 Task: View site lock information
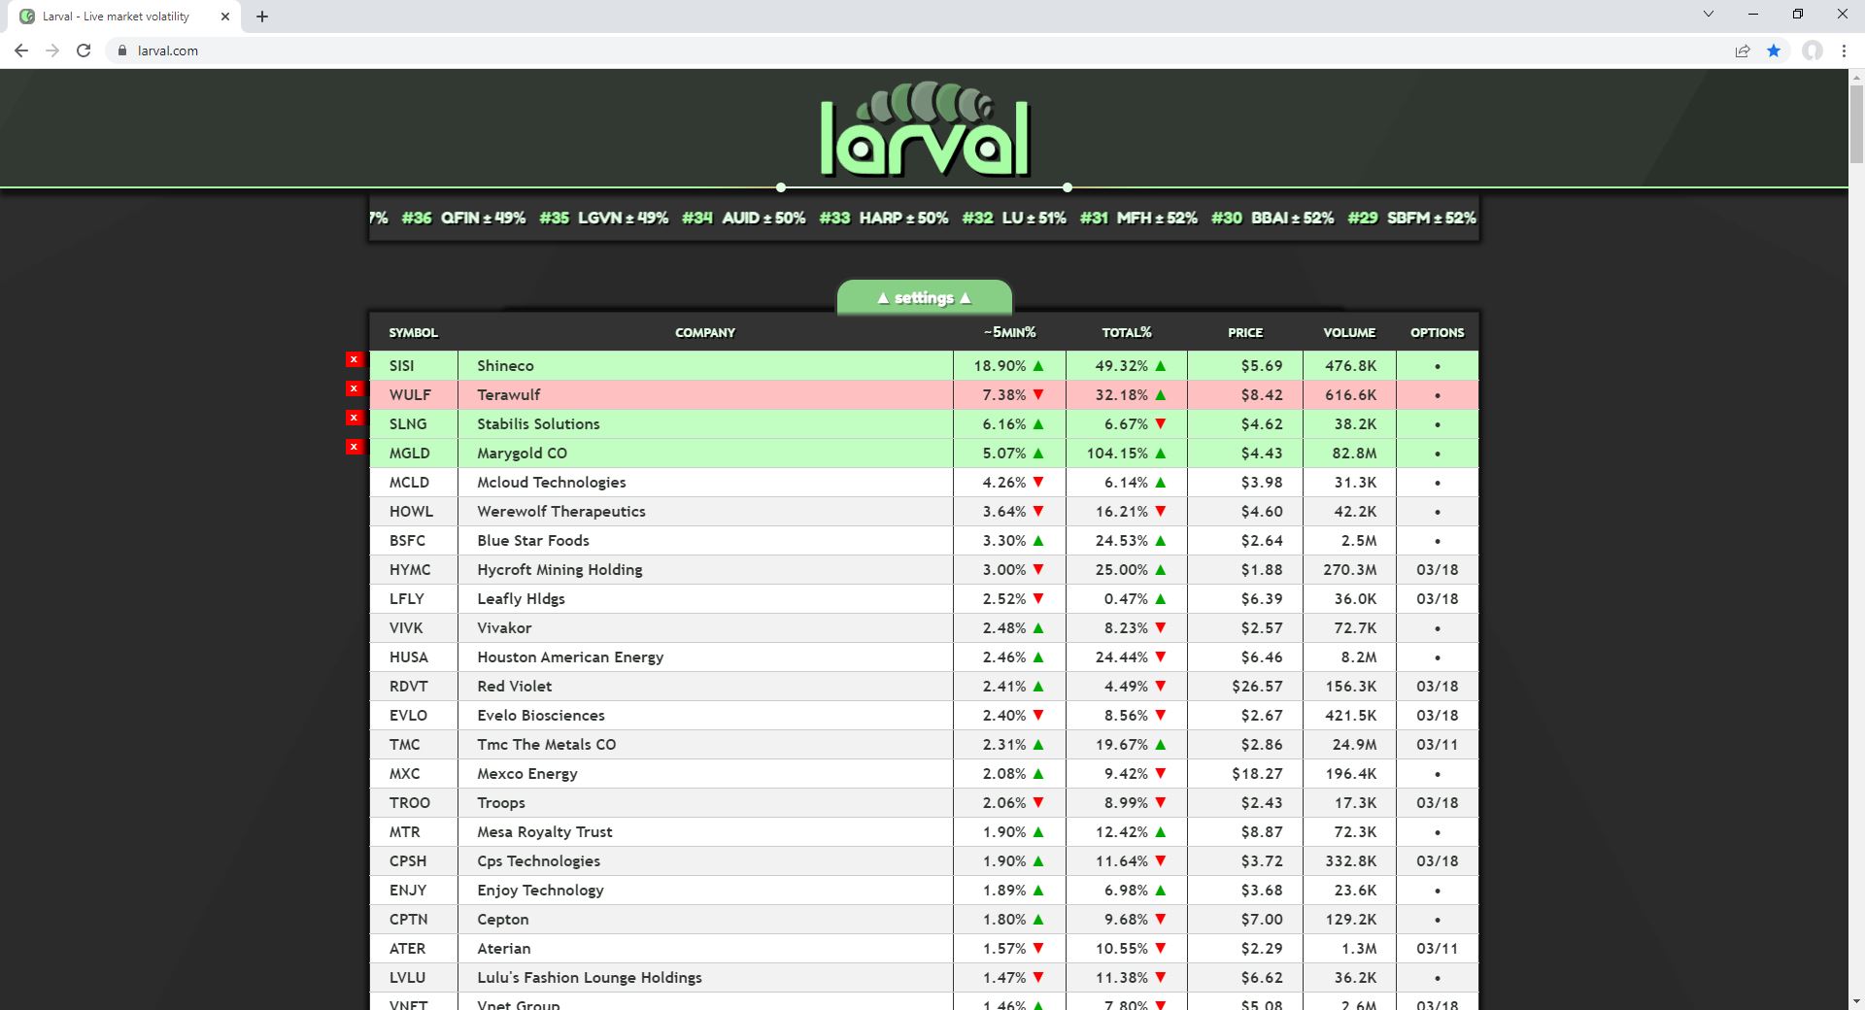(122, 50)
